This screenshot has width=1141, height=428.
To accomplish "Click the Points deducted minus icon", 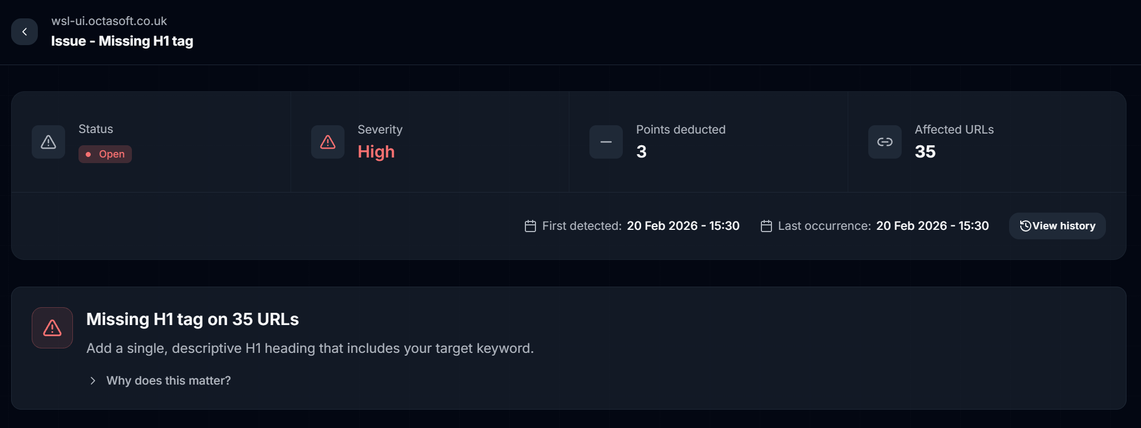I will 606,142.
